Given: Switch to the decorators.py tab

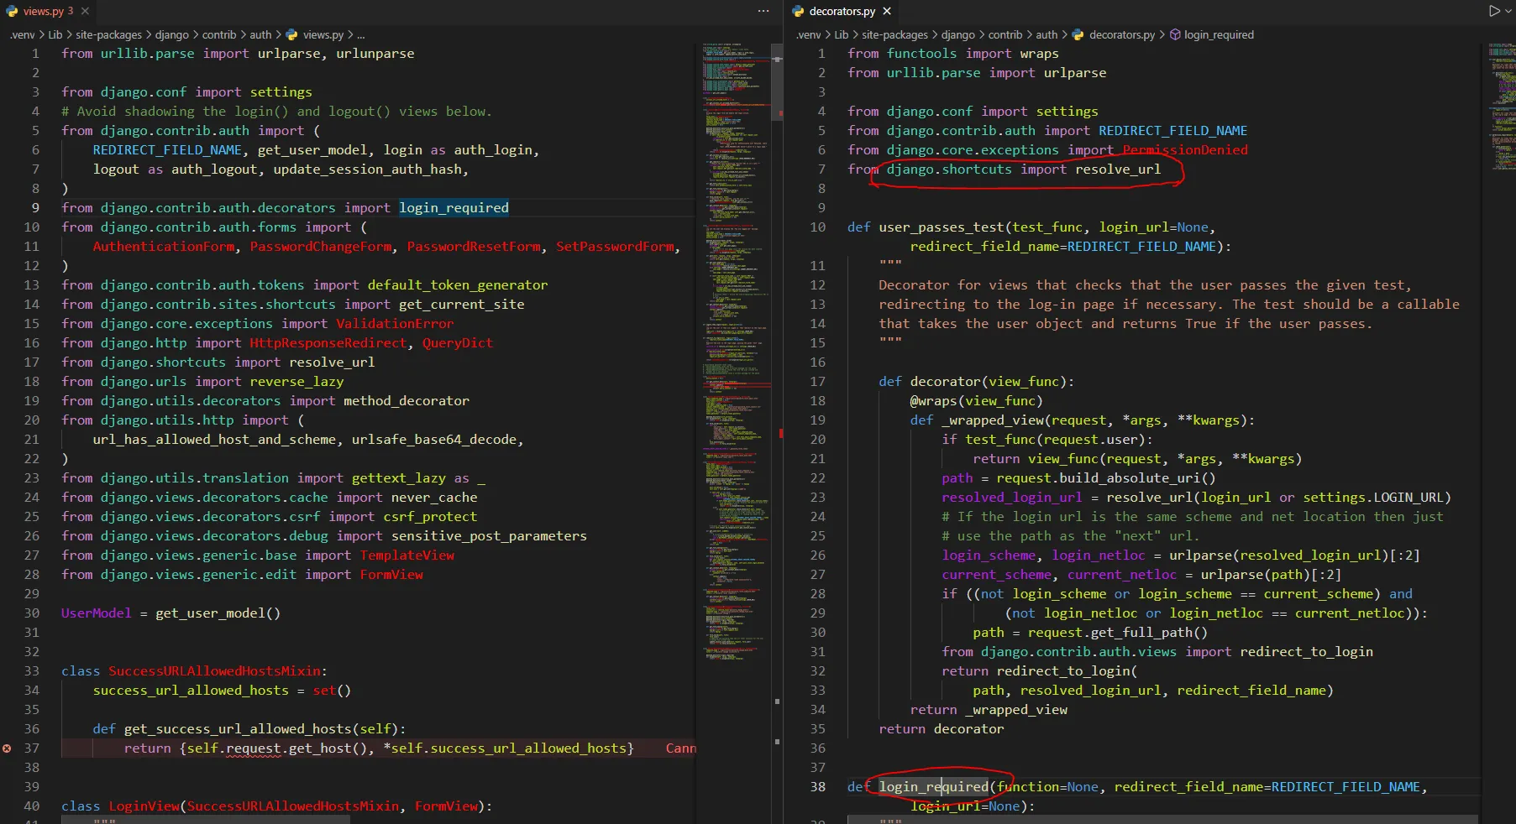Looking at the screenshot, I should tap(842, 11).
